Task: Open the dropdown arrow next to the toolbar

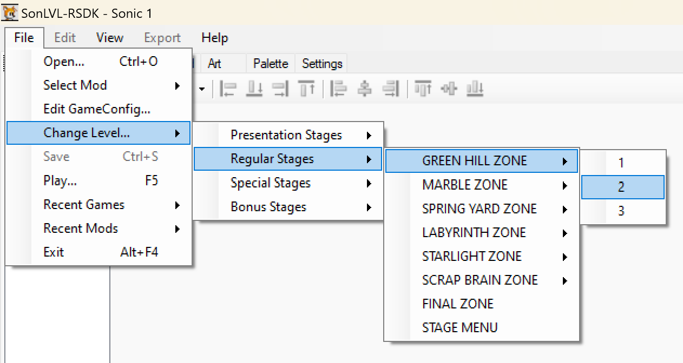Action: point(202,89)
